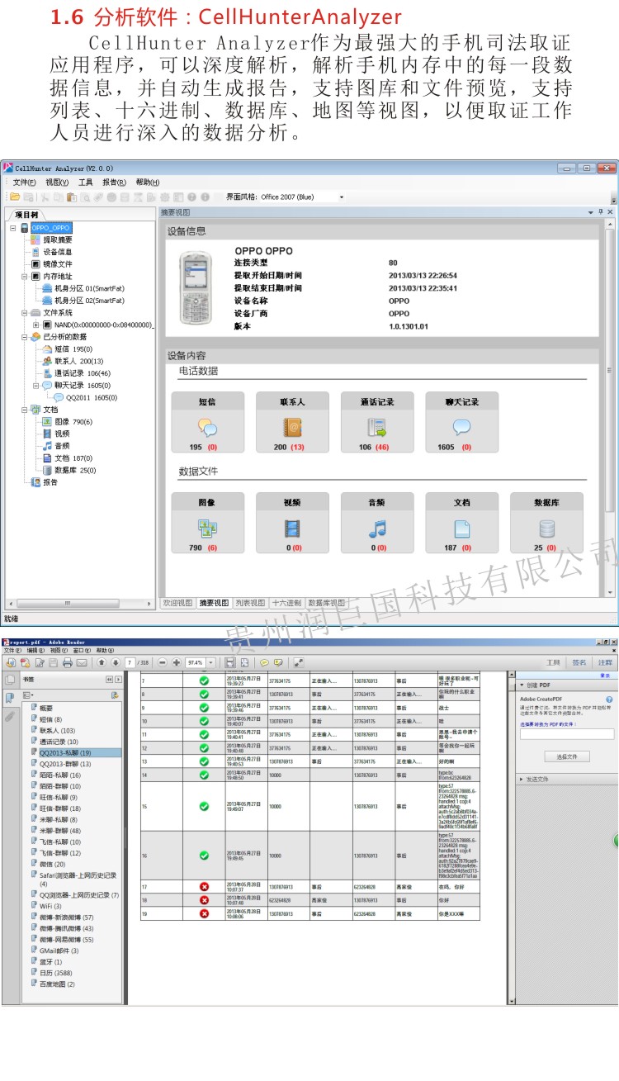Screen dimensions: 619x1081
Task: Click the 通话记录 tile icon
Action: (377, 428)
